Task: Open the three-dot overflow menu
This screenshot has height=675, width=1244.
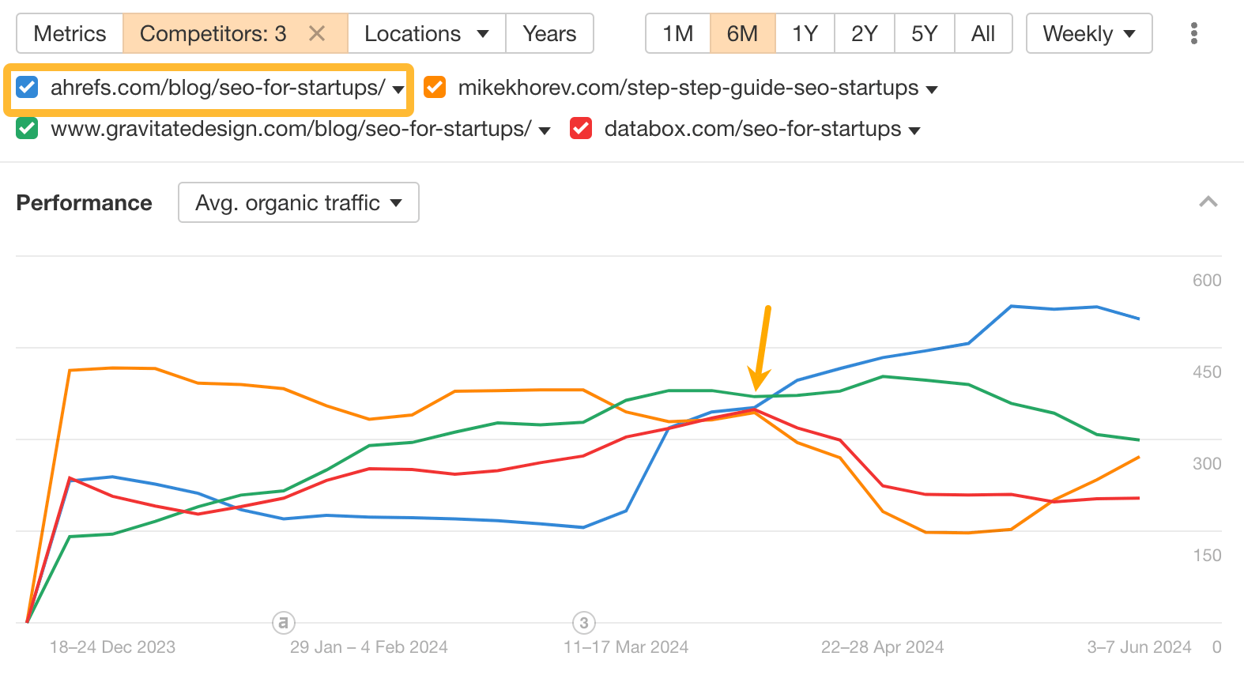Action: click(1194, 33)
